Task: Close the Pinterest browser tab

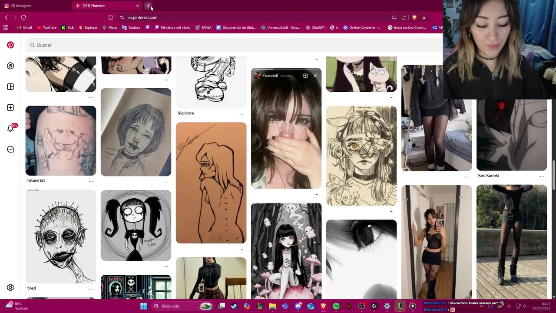Action: [x=138, y=6]
